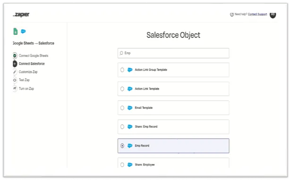Click Salesforce icon on Action Link Template row
The image size is (290, 181).
(x=130, y=89)
